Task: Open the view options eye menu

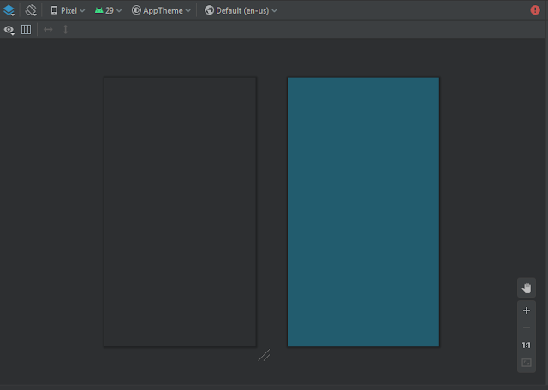Action: 9,30
